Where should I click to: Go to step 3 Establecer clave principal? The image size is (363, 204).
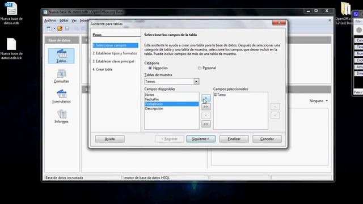pyautogui.click(x=113, y=61)
